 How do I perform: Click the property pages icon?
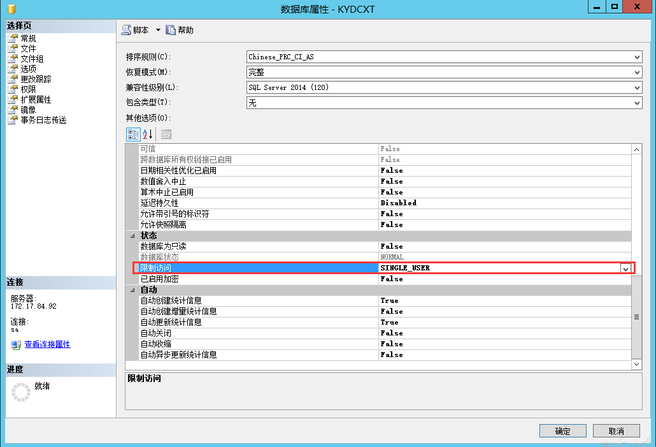click(166, 135)
